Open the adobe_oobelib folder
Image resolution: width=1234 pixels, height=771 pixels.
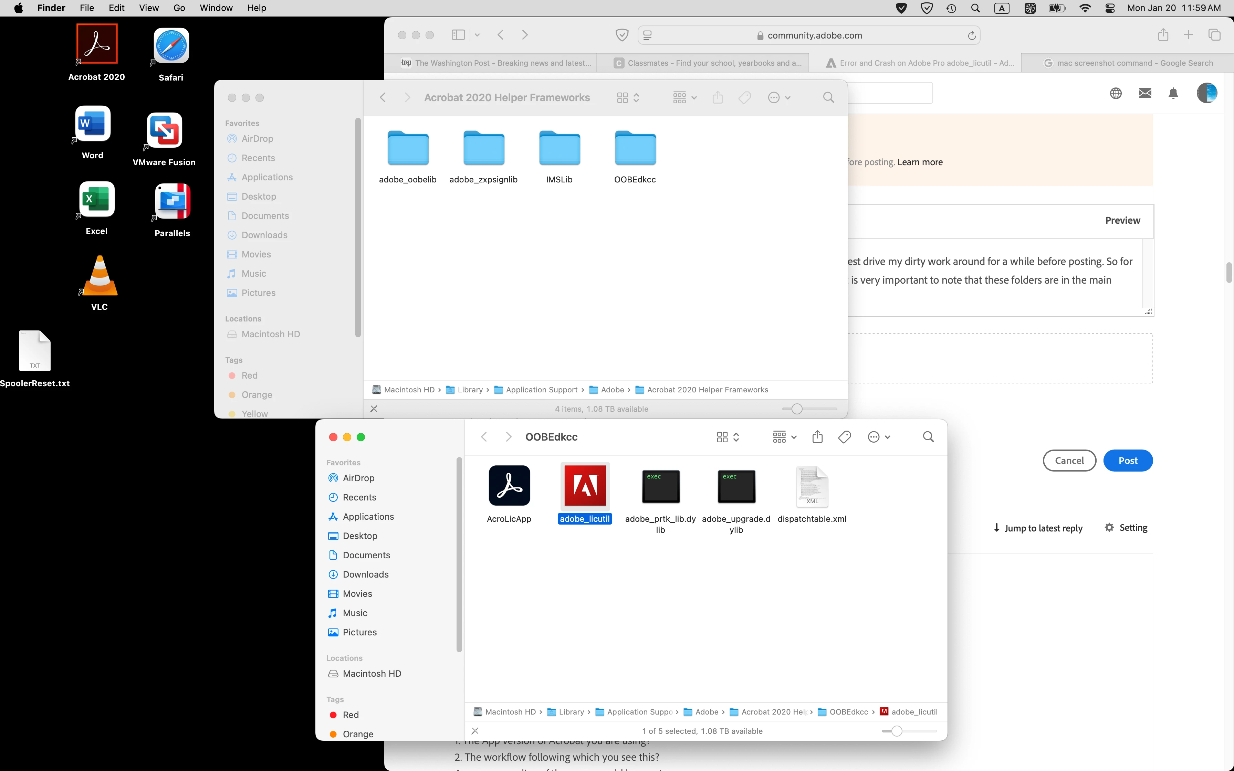(407, 148)
